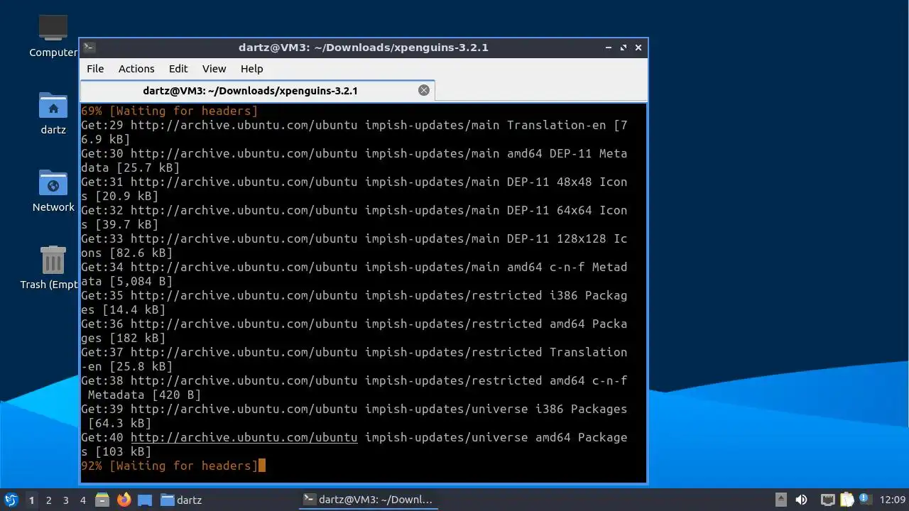The height and width of the screenshot is (511, 909).
Task: Select the Trash desktop icon
Action: coord(50,268)
